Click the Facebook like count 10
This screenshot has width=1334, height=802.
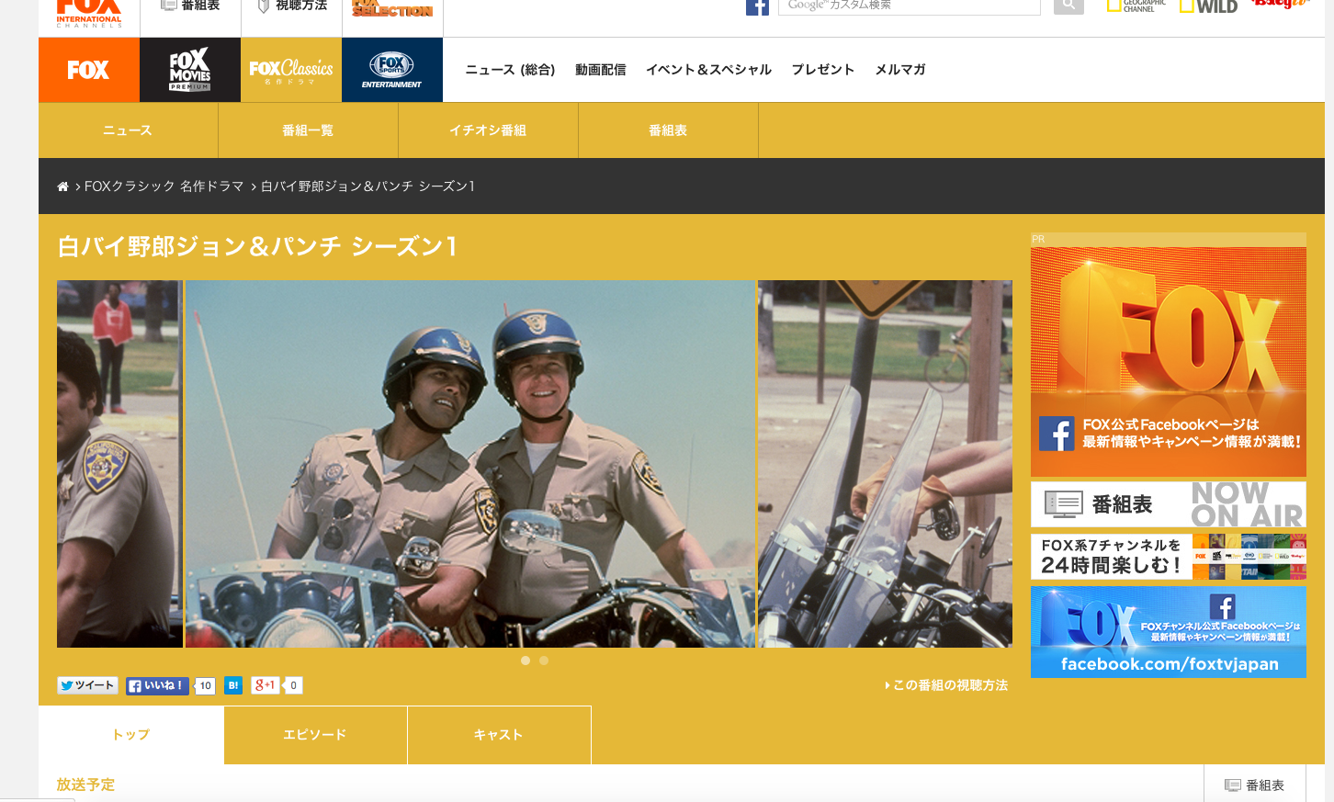point(206,685)
